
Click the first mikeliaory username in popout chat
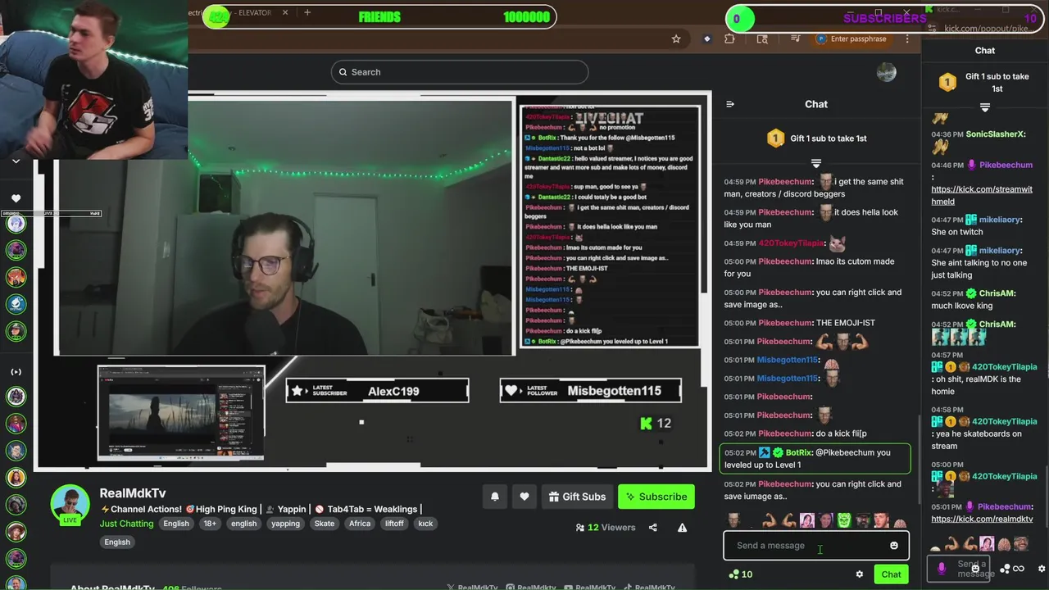click(1000, 220)
